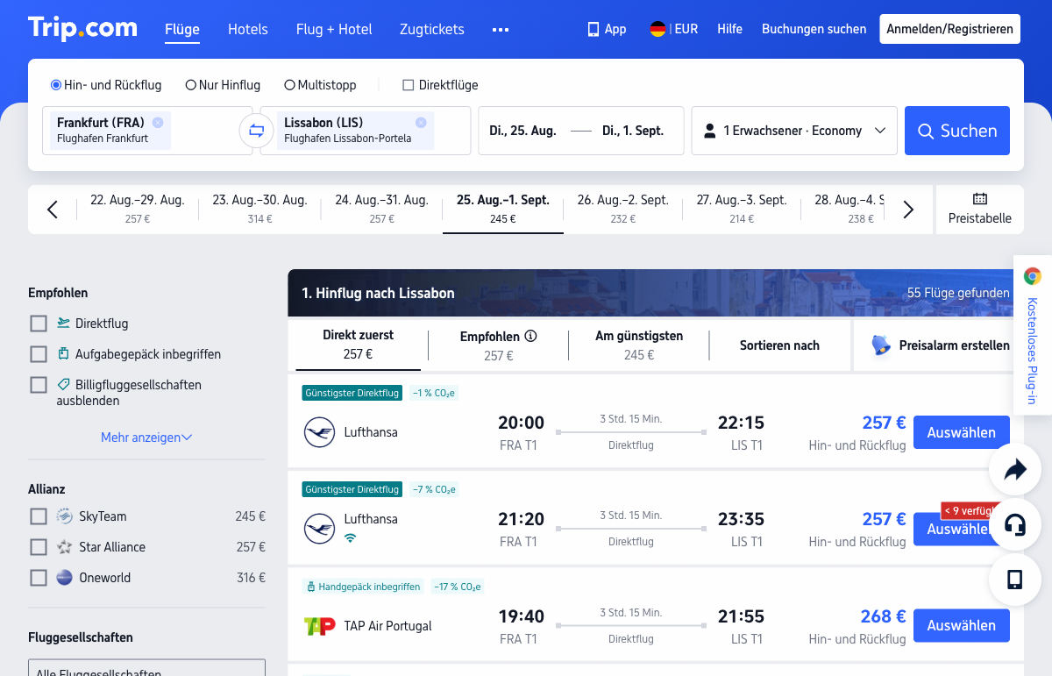Tick the Star Alliance checkbox
The width and height of the screenshot is (1052, 676).
(39, 547)
